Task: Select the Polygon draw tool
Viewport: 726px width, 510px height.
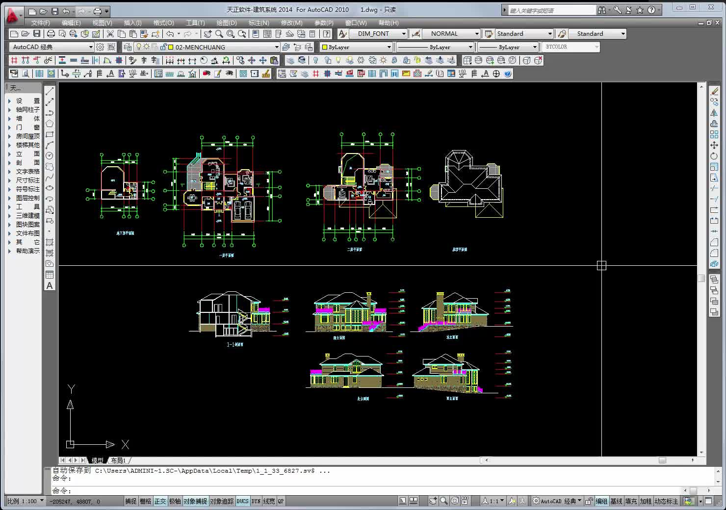Action: (x=50, y=124)
